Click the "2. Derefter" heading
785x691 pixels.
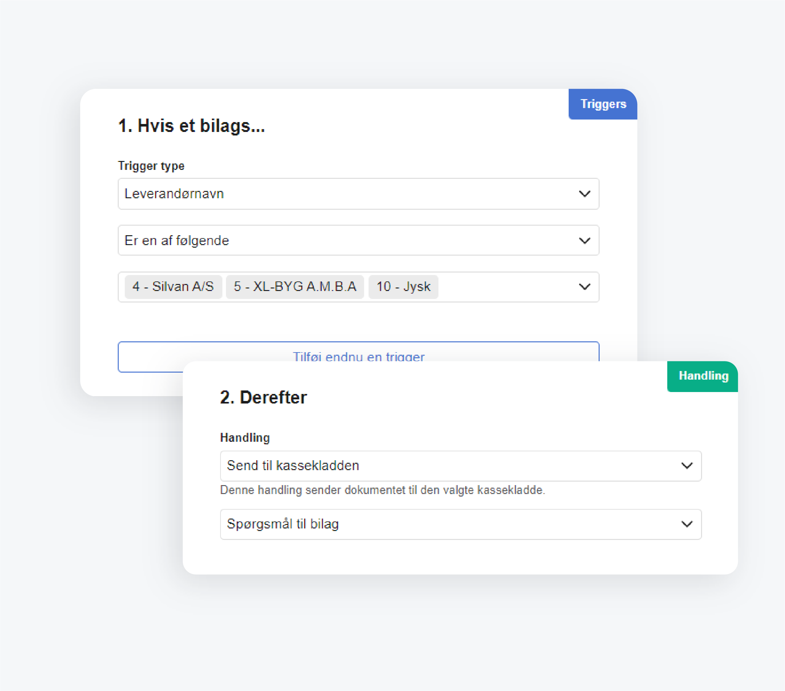[263, 397]
